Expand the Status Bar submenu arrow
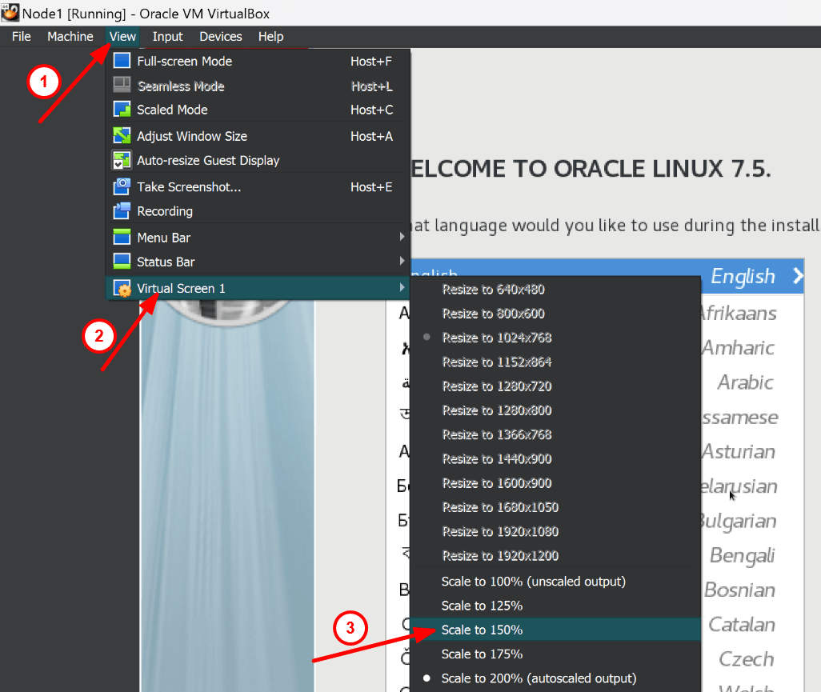Viewport: 821px width, 692px height. 402,262
